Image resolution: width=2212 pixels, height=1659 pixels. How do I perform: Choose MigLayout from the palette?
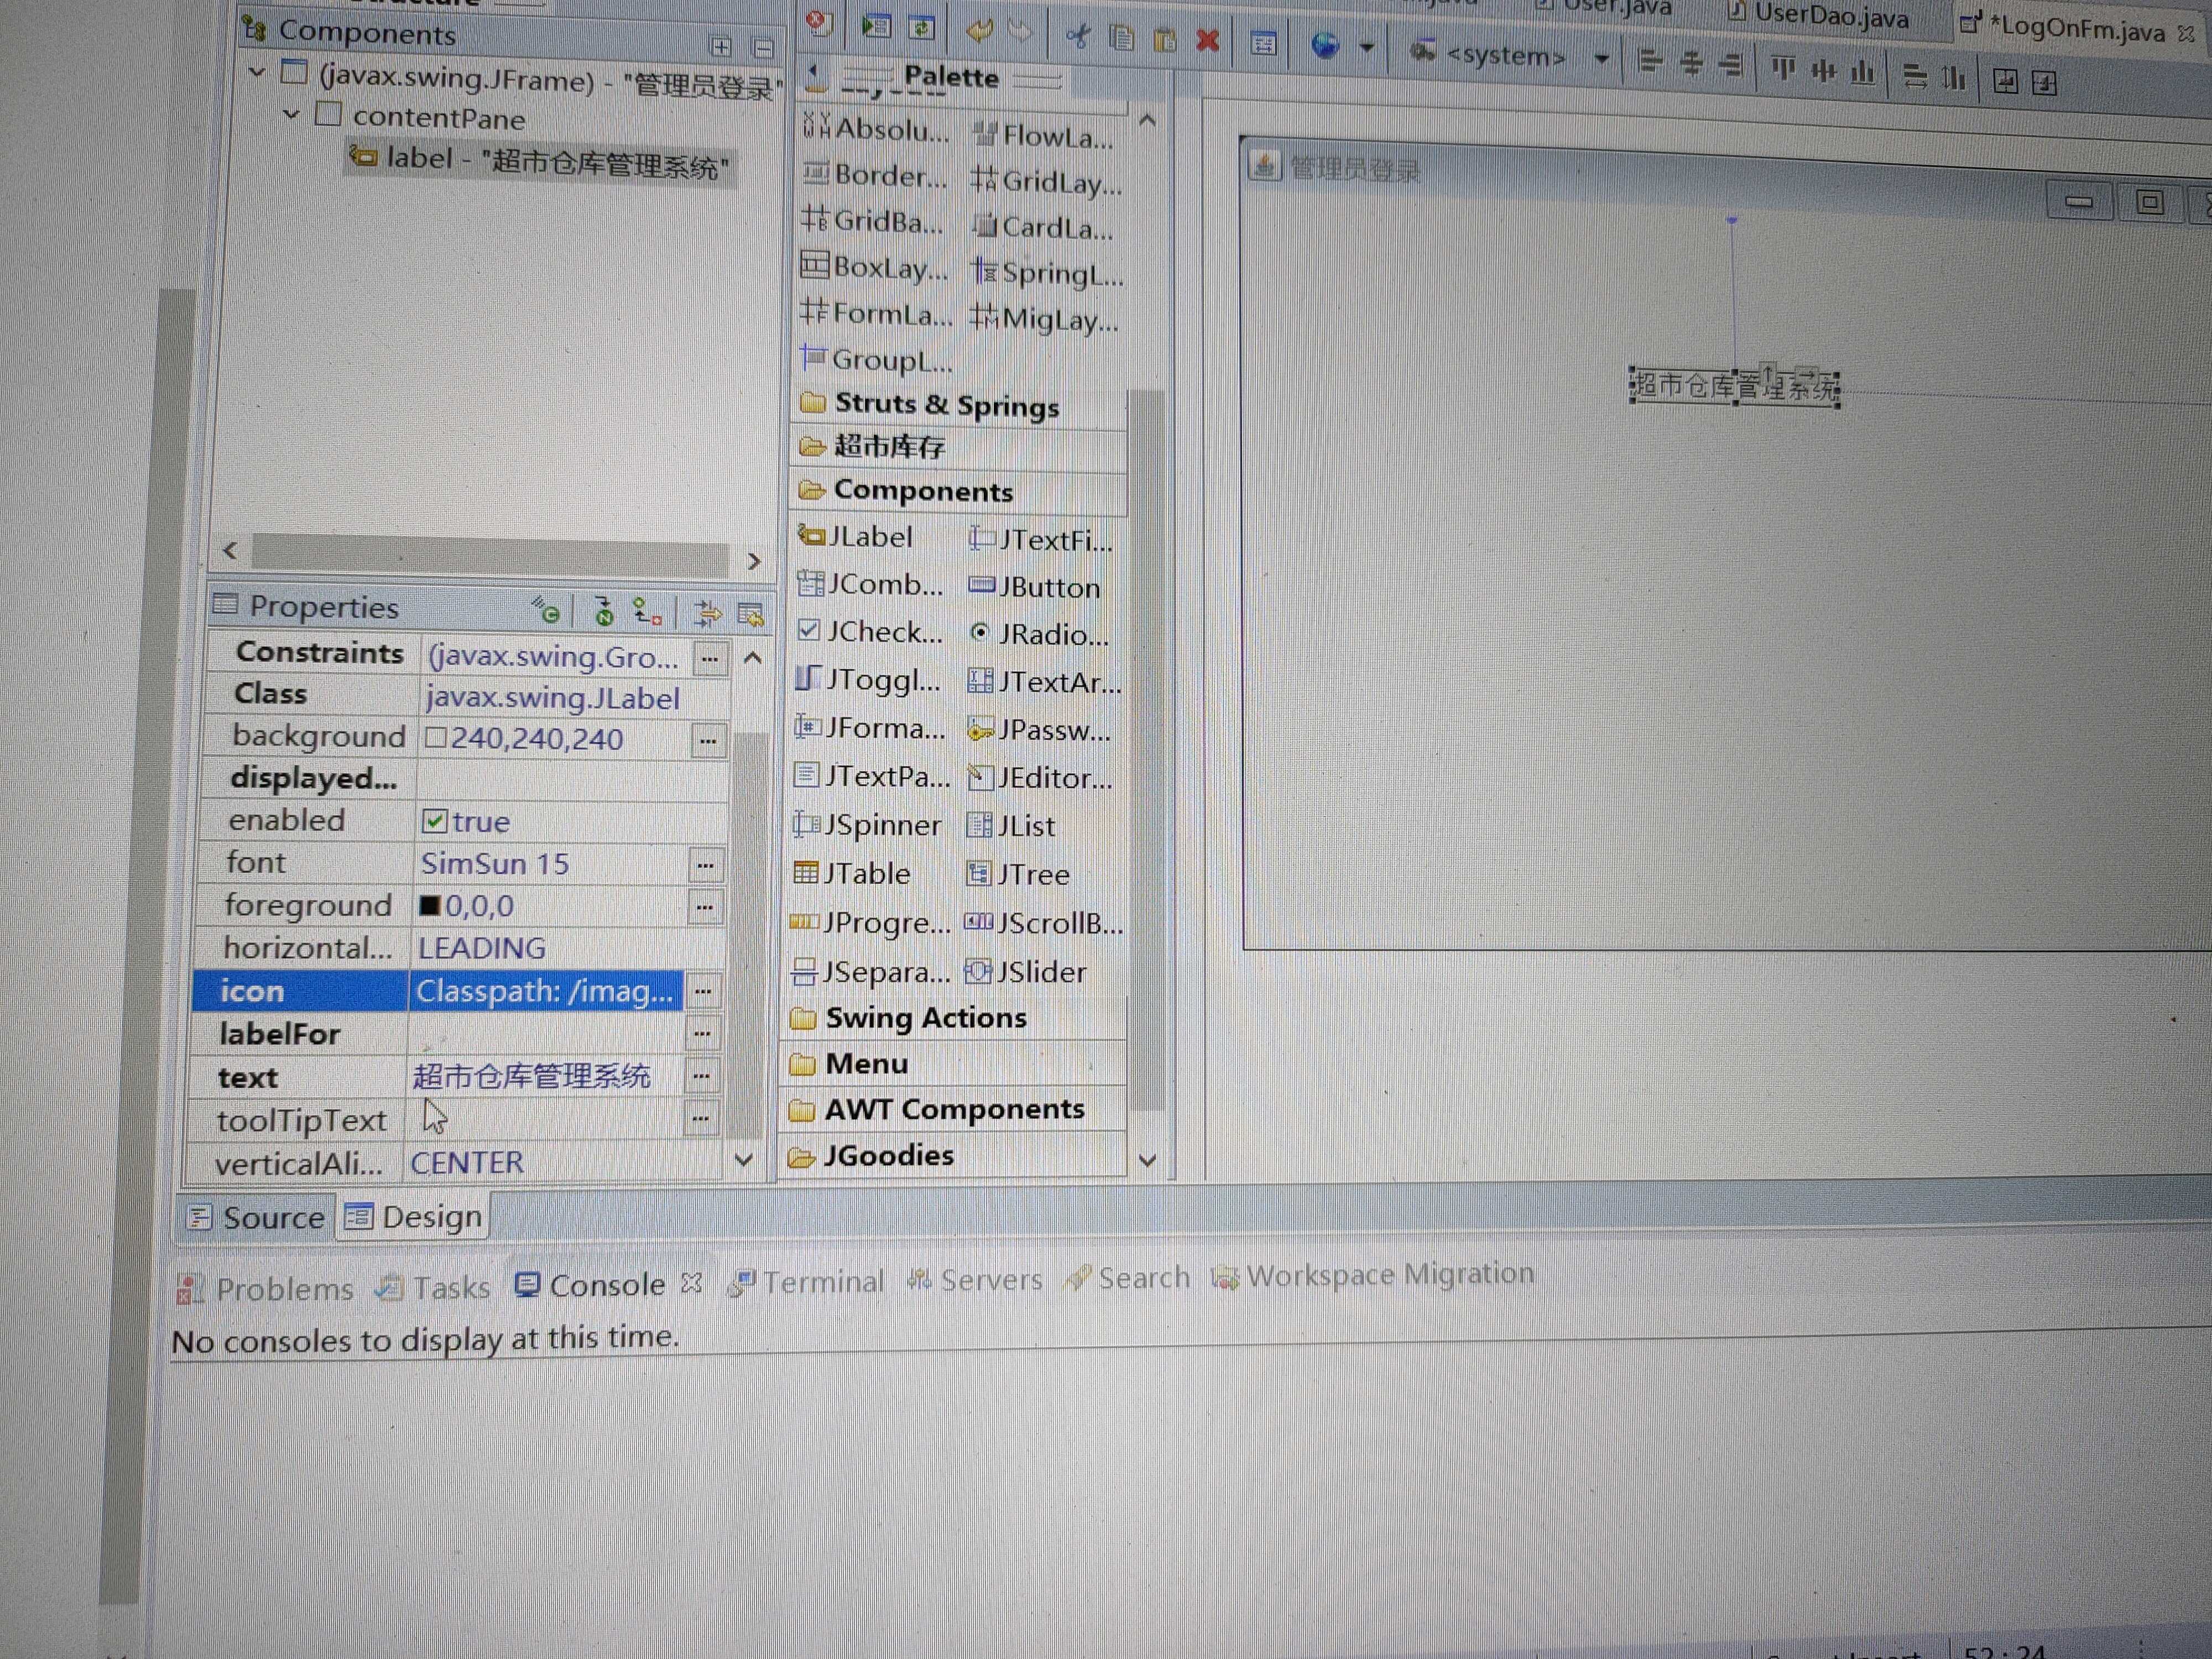click(1044, 319)
